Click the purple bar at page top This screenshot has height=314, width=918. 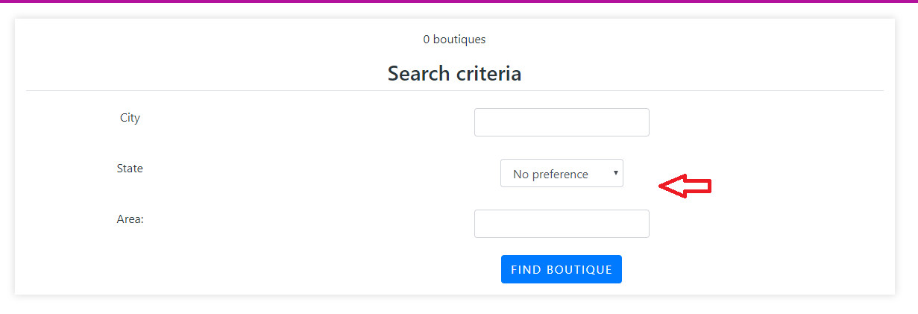pyautogui.click(x=459, y=1)
